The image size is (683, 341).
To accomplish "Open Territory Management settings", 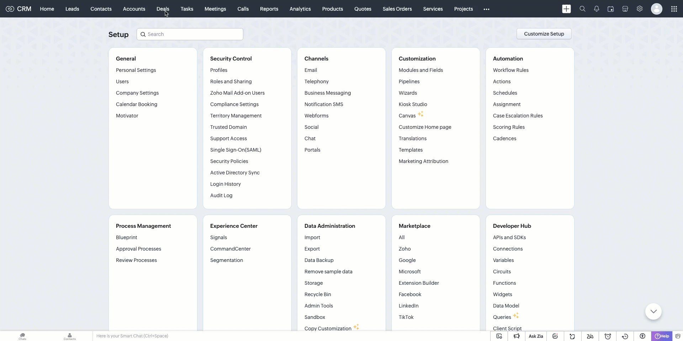I will [x=236, y=116].
